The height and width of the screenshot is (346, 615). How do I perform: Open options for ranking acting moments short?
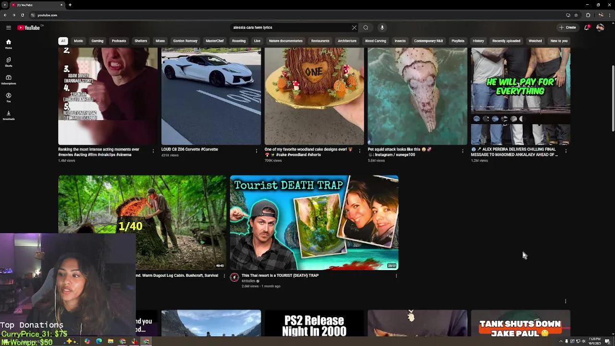coord(153,151)
